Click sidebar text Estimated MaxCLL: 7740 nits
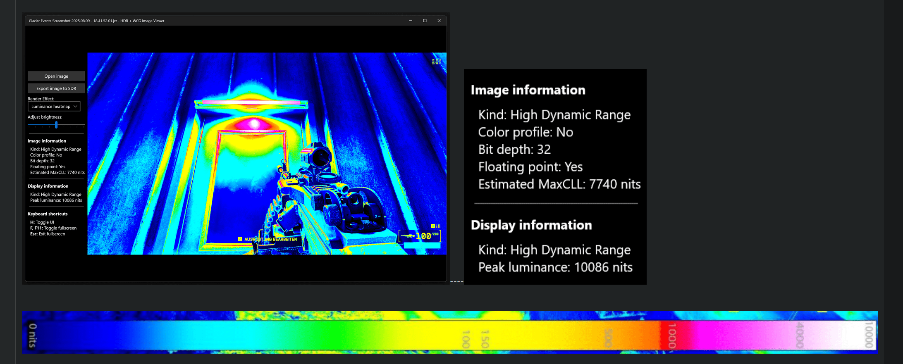 point(57,173)
